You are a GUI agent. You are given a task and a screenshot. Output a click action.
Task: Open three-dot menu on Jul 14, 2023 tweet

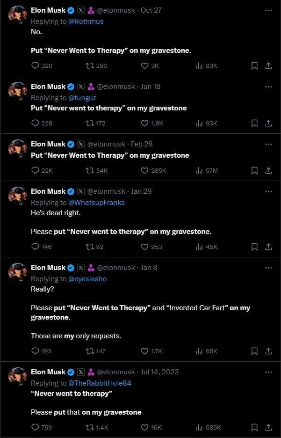pos(268,372)
